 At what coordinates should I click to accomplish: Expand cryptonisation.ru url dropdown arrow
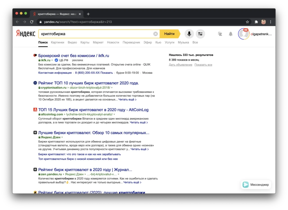pyautogui.click(x=112, y=88)
